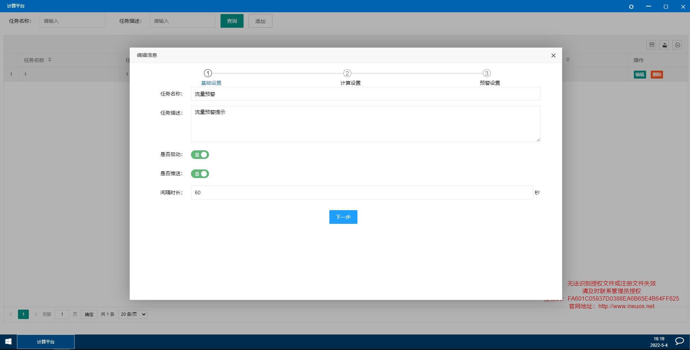Open the column filter grid icon
Viewport: 690px width, 350px height.
(651, 45)
